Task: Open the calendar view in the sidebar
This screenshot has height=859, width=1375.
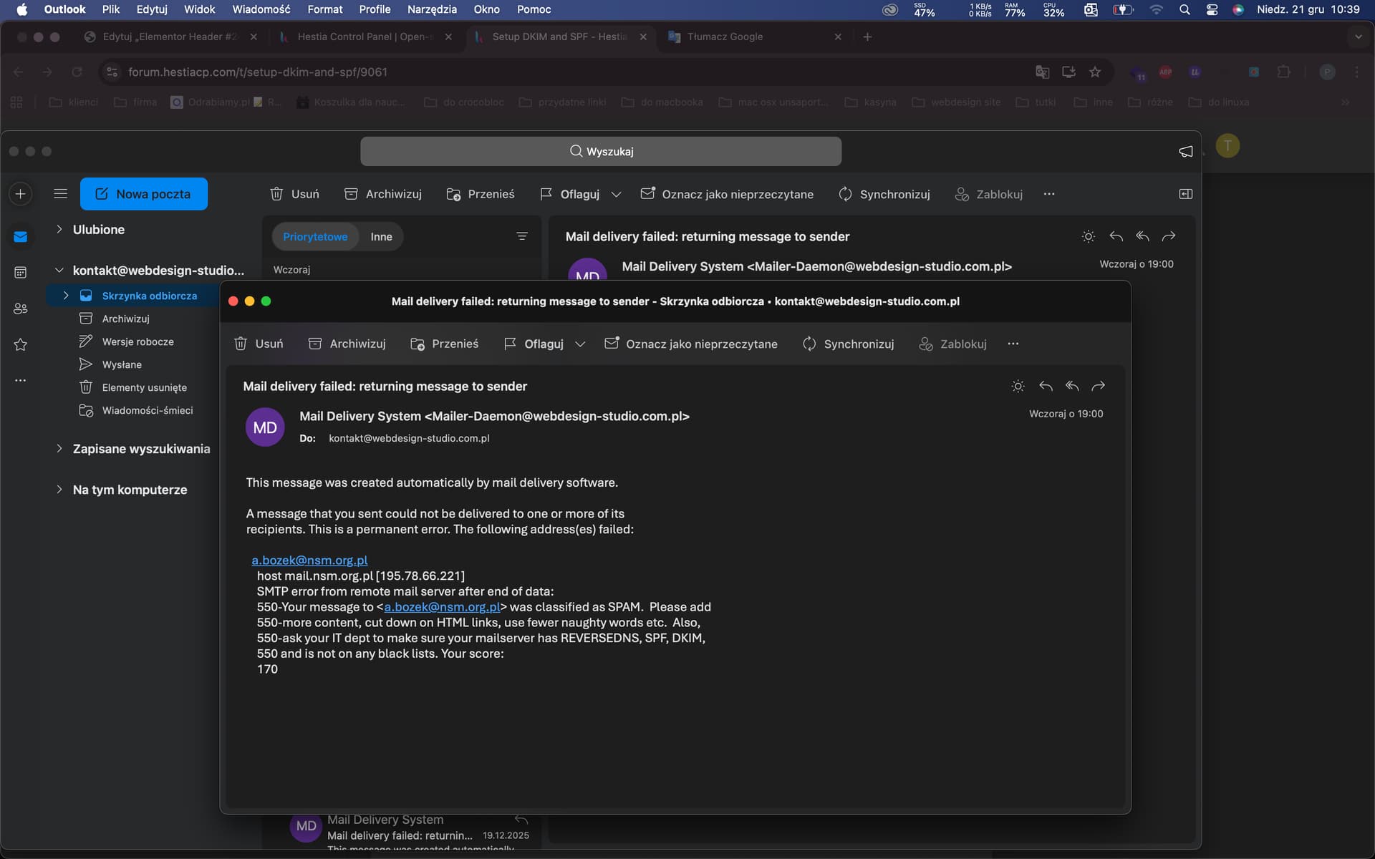Action: tap(21, 272)
